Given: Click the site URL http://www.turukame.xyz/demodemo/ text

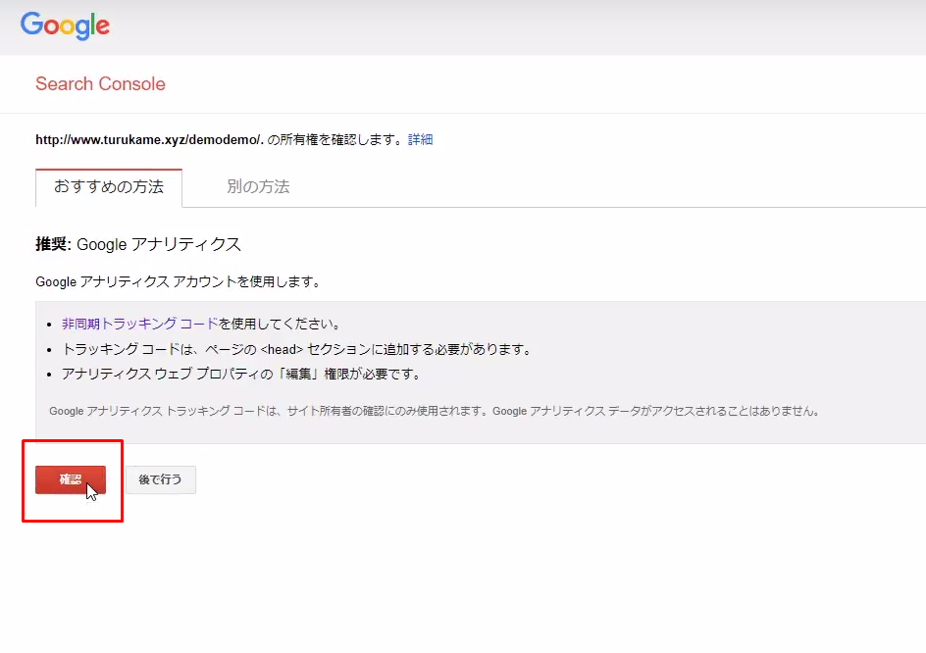Looking at the screenshot, I should pos(149,140).
